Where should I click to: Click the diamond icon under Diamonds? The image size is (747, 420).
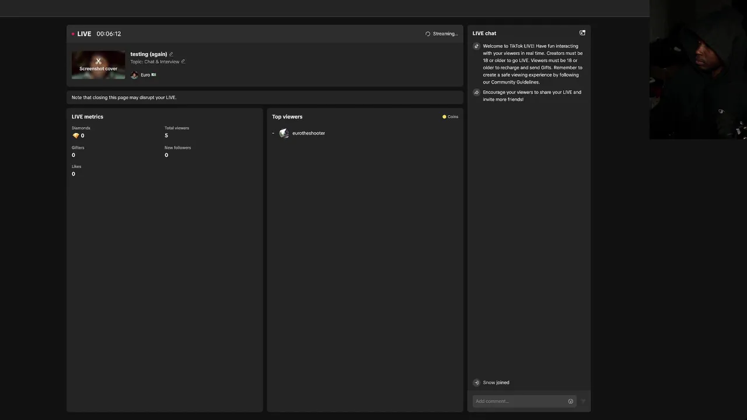(x=76, y=135)
